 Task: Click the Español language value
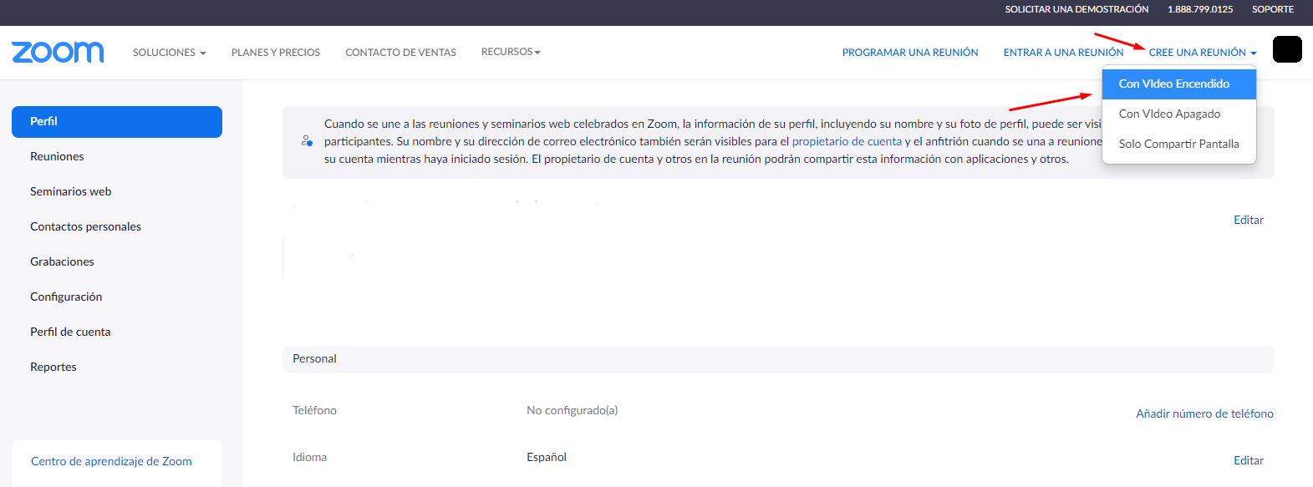click(x=547, y=457)
